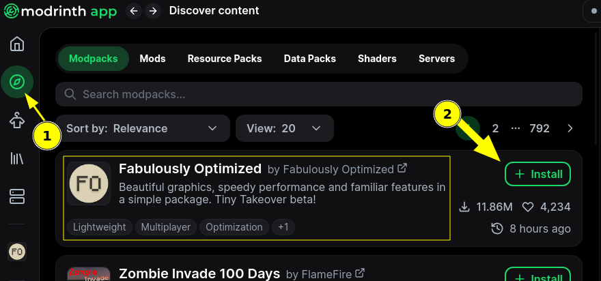The image size is (601, 281).
Task: Select the Optimization tag
Action: [234, 227]
